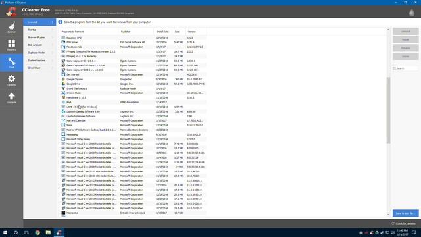Click the Google Drive program icon
Screen dimensions: 421x237
tap(63, 84)
